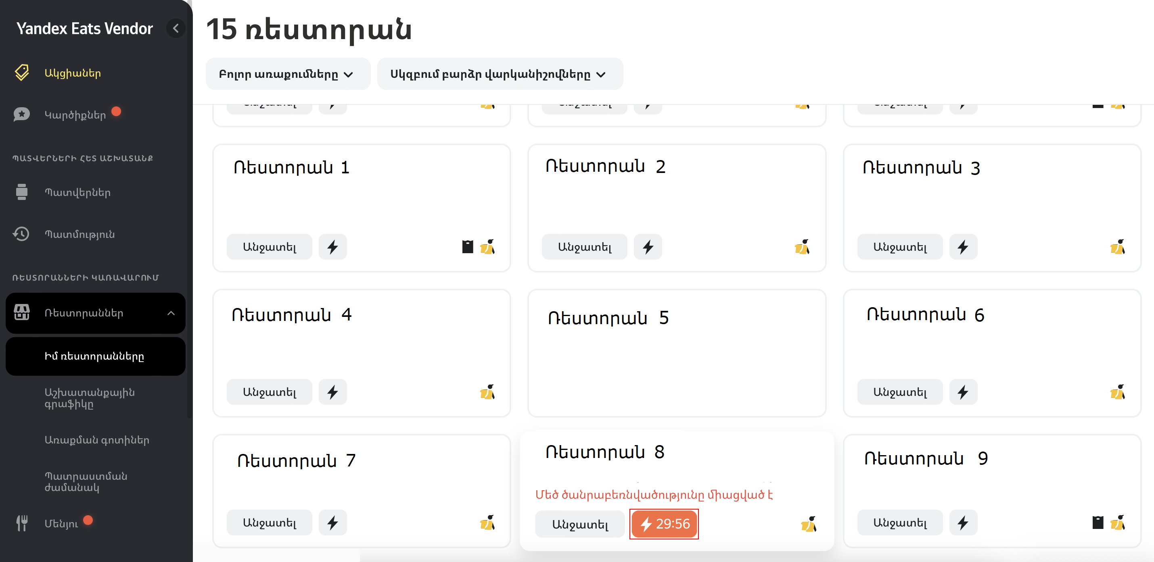
Task: Open the Սկզբում բարձր վարկանիշները sort dropdown
Action: coord(500,74)
